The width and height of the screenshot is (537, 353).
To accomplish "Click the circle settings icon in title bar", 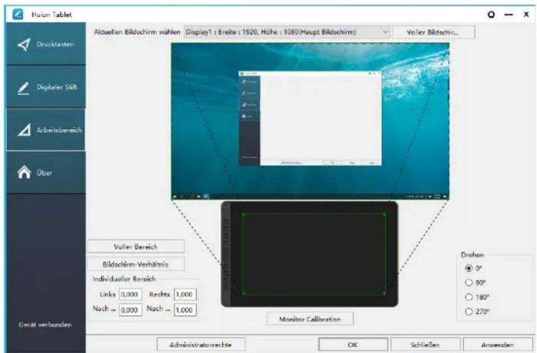I will (491, 14).
